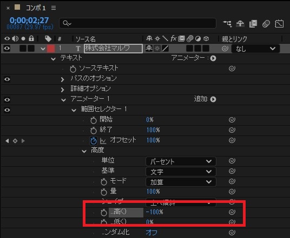Hide the 株式会社マルワ text layer

[x=7, y=49]
